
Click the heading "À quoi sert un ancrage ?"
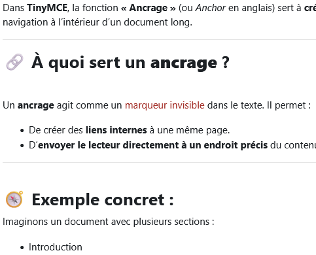click(x=130, y=63)
